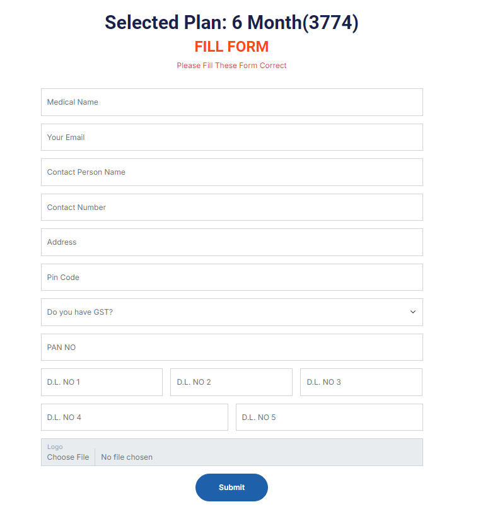Select the Contact Person Name field
The height and width of the screenshot is (514, 483).
coord(231,172)
